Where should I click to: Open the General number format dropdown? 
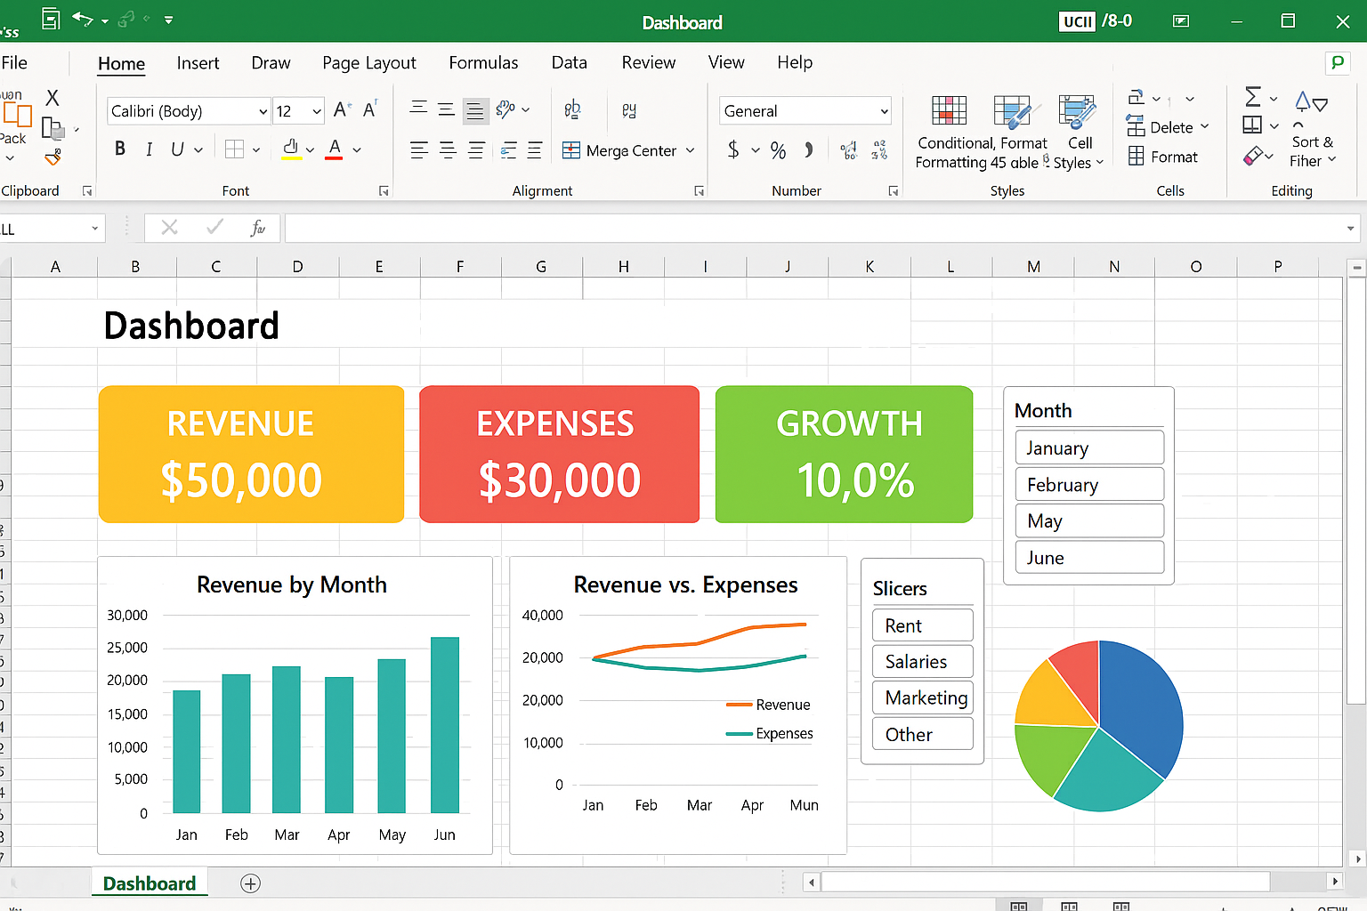[x=884, y=111]
